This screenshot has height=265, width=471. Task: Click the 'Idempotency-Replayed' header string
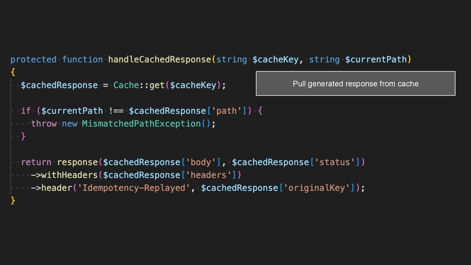click(134, 188)
